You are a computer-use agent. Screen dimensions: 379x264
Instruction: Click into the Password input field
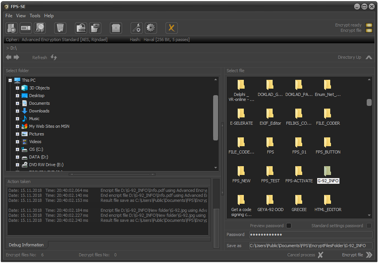(311, 234)
